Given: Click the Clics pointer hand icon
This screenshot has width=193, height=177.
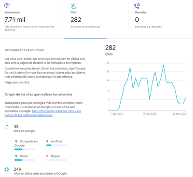Looking at the screenshot, I should [x=73, y=6].
